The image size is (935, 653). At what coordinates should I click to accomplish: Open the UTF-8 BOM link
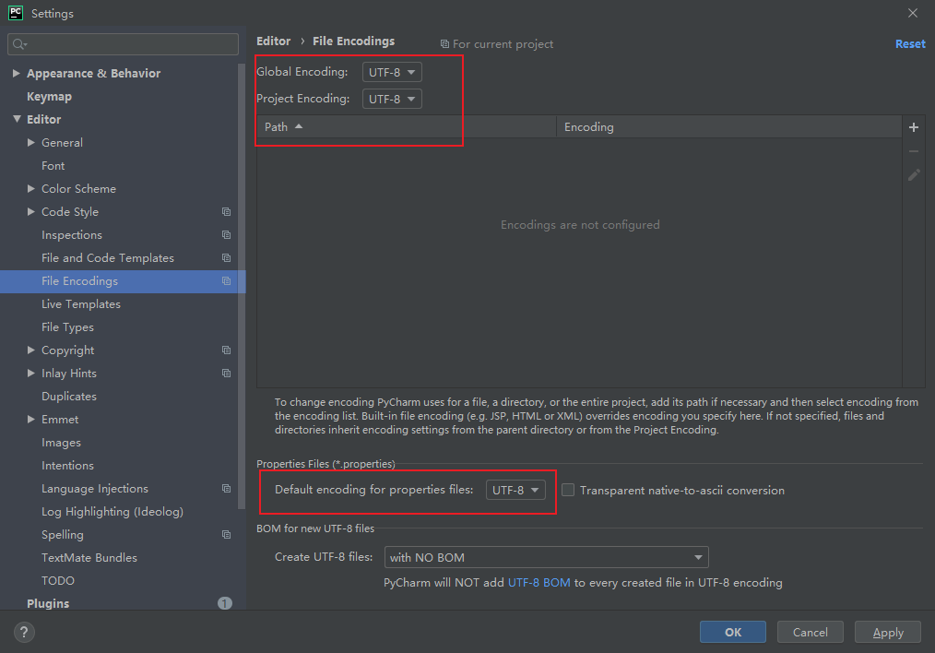pyautogui.click(x=539, y=583)
